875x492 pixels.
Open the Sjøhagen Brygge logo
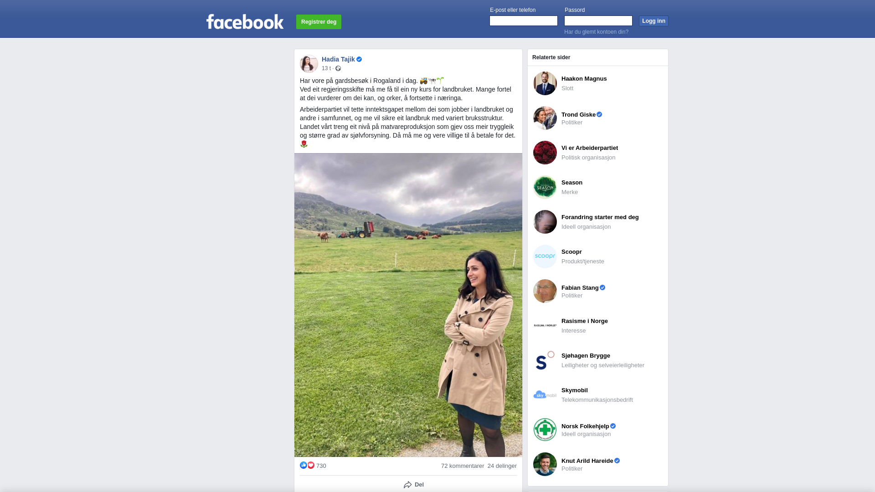pos(545,360)
